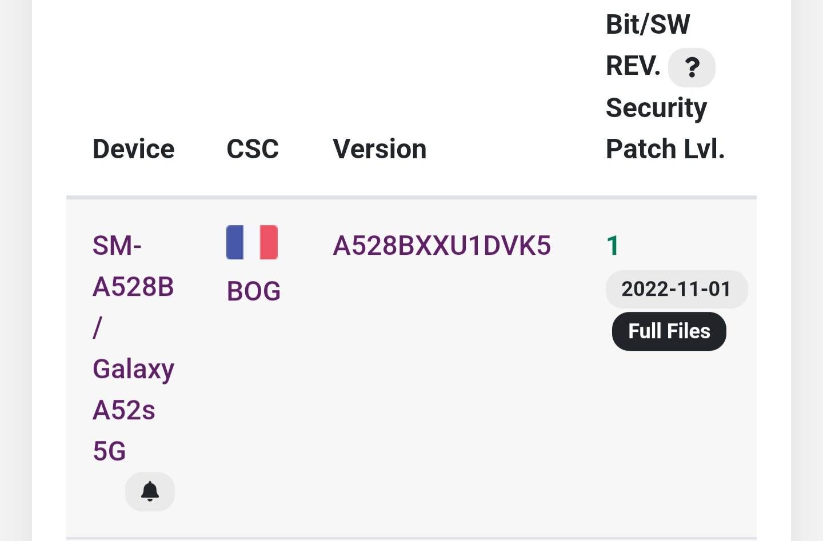The image size is (823, 541).
Task: Click the French flag icon
Action: coord(252,242)
